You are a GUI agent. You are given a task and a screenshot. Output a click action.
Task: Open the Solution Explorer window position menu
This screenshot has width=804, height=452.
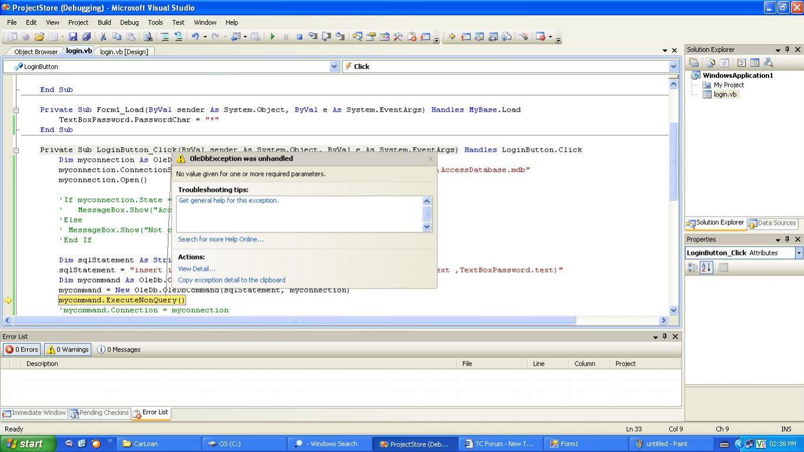[x=778, y=50]
